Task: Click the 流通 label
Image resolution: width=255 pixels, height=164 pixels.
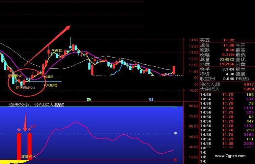Action: tap(240, 74)
